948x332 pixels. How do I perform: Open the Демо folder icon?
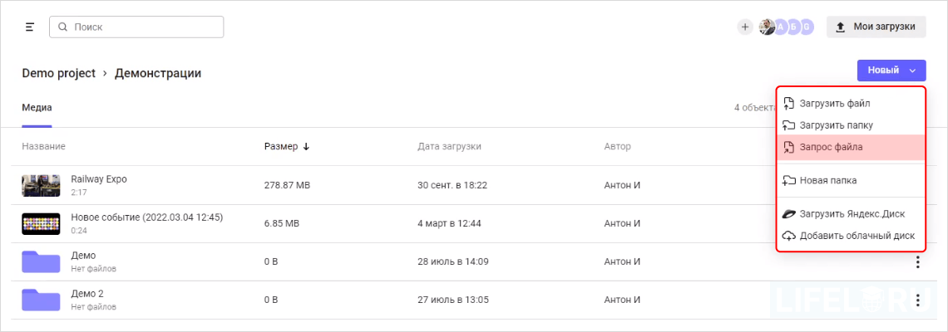(x=41, y=262)
